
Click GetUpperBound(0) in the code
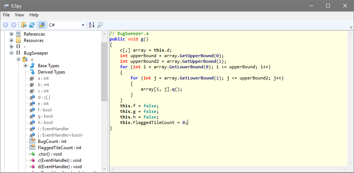pos(201,56)
